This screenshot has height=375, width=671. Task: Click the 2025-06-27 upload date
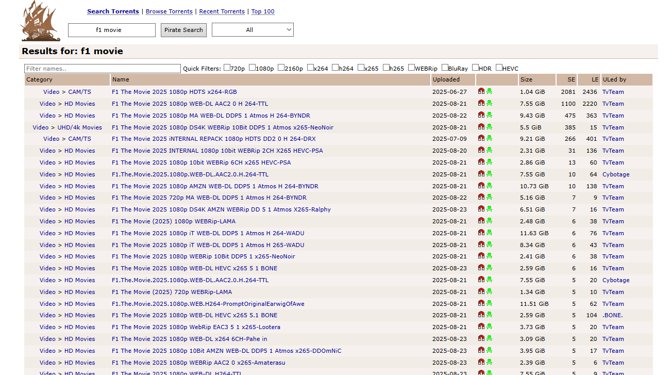tap(449, 92)
